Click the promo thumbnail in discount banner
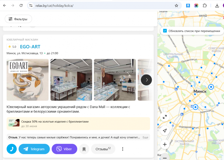Viewport: 224px width, 160px height. point(14,123)
